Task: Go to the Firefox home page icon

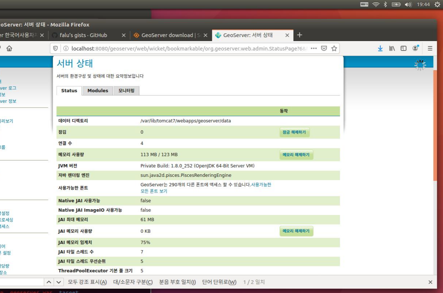Action: (x=9, y=48)
